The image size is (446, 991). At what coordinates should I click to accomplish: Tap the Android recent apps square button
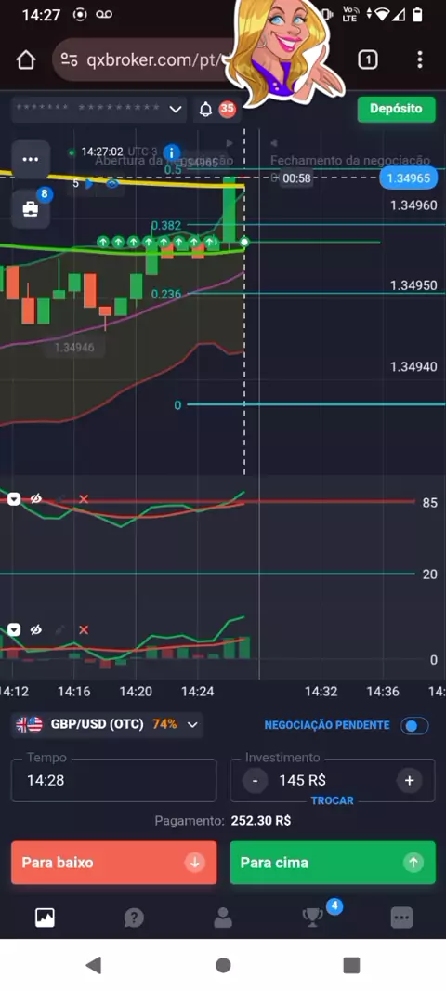[x=351, y=964]
